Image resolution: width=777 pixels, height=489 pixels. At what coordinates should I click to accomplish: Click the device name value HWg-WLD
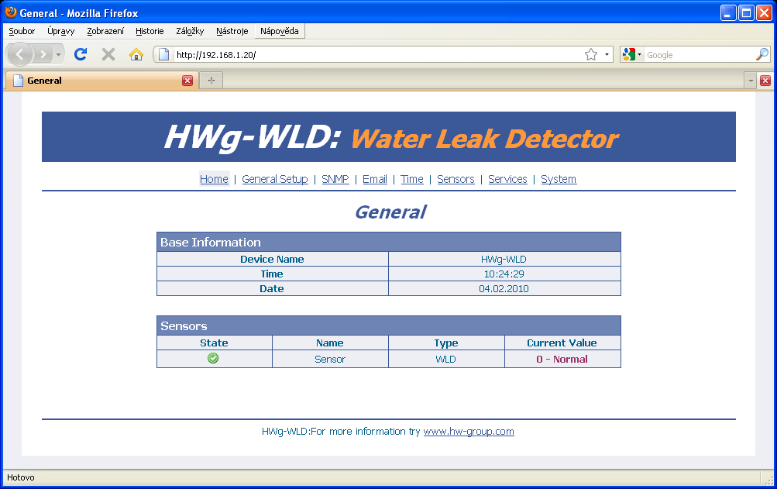point(504,260)
